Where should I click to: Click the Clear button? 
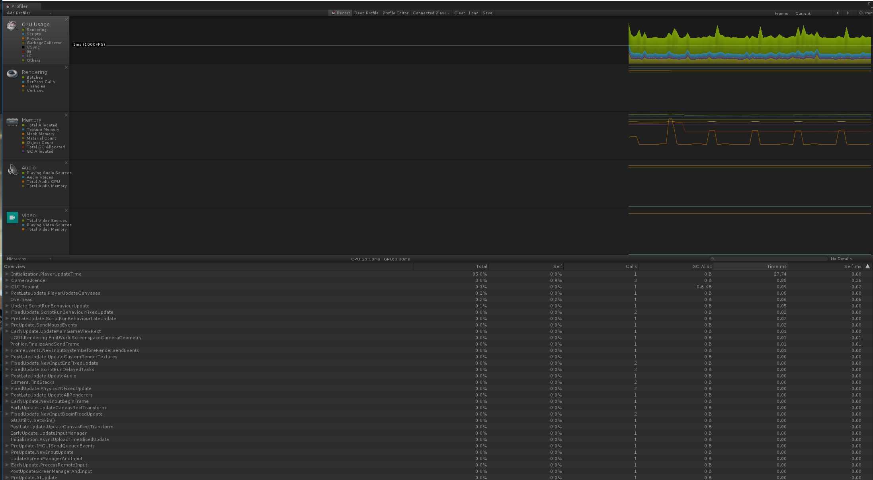(459, 13)
